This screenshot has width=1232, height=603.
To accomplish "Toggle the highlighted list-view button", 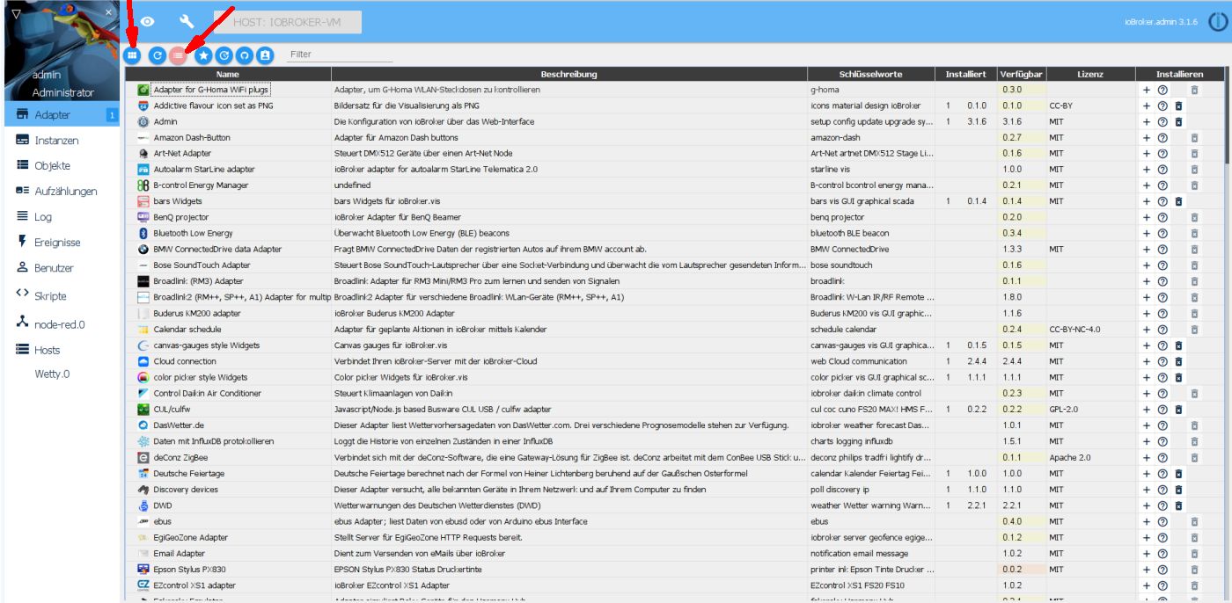I will [178, 54].
